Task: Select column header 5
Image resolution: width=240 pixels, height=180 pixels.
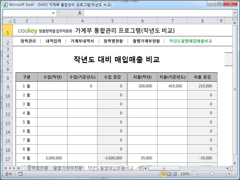Action: 112,21
